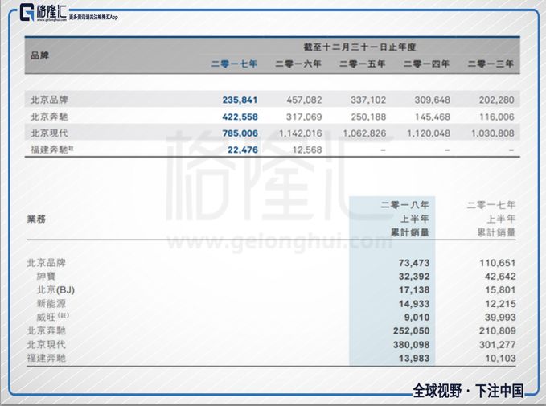Image resolution: width=546 pixels, height=406 pixels.
Task: Select the 二零一八年 上半年 累計銷量 header
Action: [405, 219]
